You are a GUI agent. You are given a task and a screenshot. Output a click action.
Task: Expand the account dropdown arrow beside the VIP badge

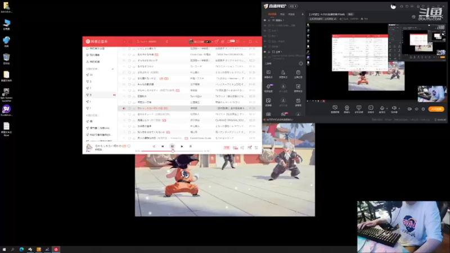coord(213,42)
